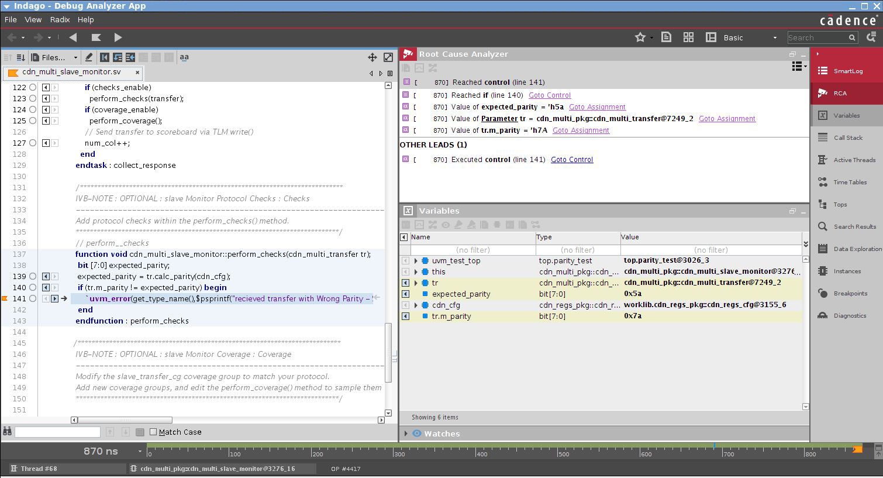Select the cdn_multi_slave_monitor.sv tab
Image resolution: width=883 pixels, height=478 pixels.
click(x=71, y=72)
